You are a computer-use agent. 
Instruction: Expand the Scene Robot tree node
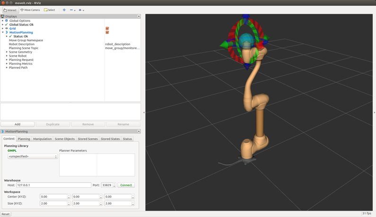pyautogui.click(x=7, y=56)
